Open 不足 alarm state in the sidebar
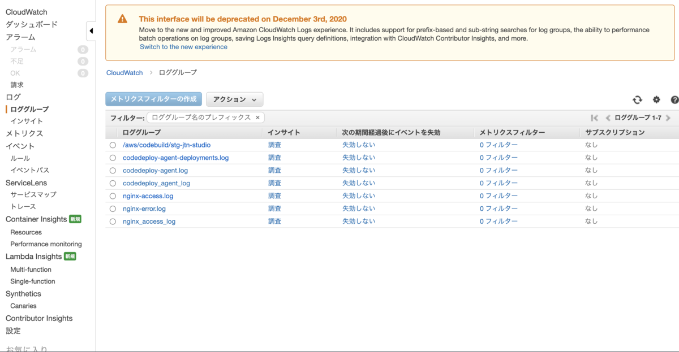Viewport: 679px width, 352px height. pos(17,62)
